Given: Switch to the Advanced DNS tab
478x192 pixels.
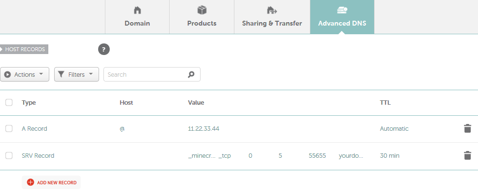Looking at the screenshot, I should click(x=342, y=17).
